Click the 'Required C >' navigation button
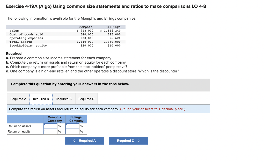 128,140
